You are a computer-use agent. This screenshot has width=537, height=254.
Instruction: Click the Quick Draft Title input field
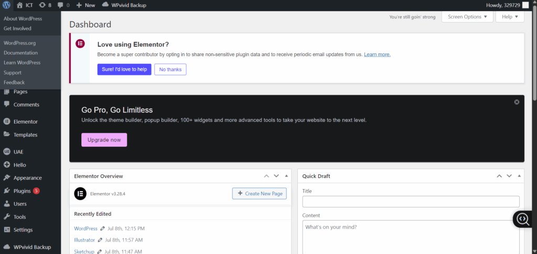coord(411,202)
